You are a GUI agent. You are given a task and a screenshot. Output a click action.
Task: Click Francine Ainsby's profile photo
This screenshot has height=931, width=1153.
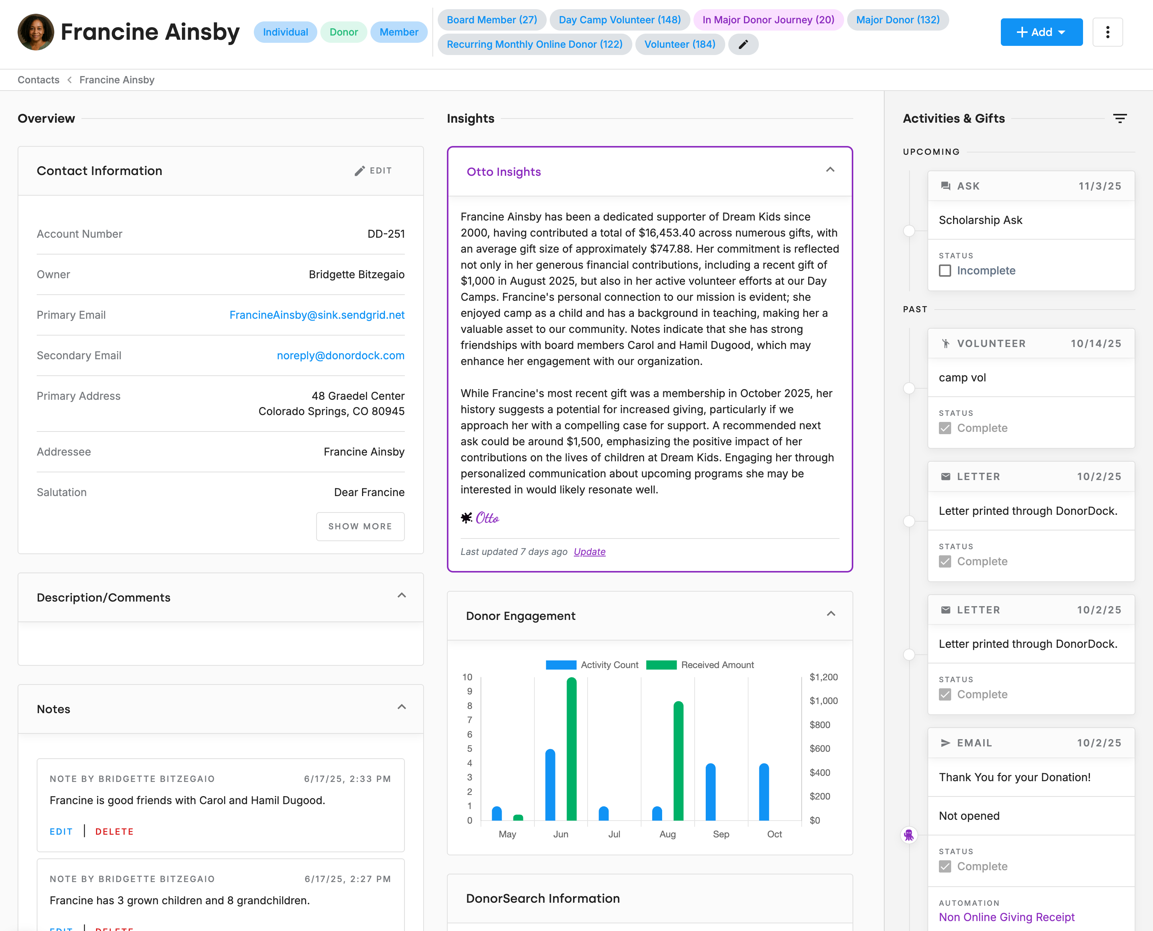pos(36,32)
